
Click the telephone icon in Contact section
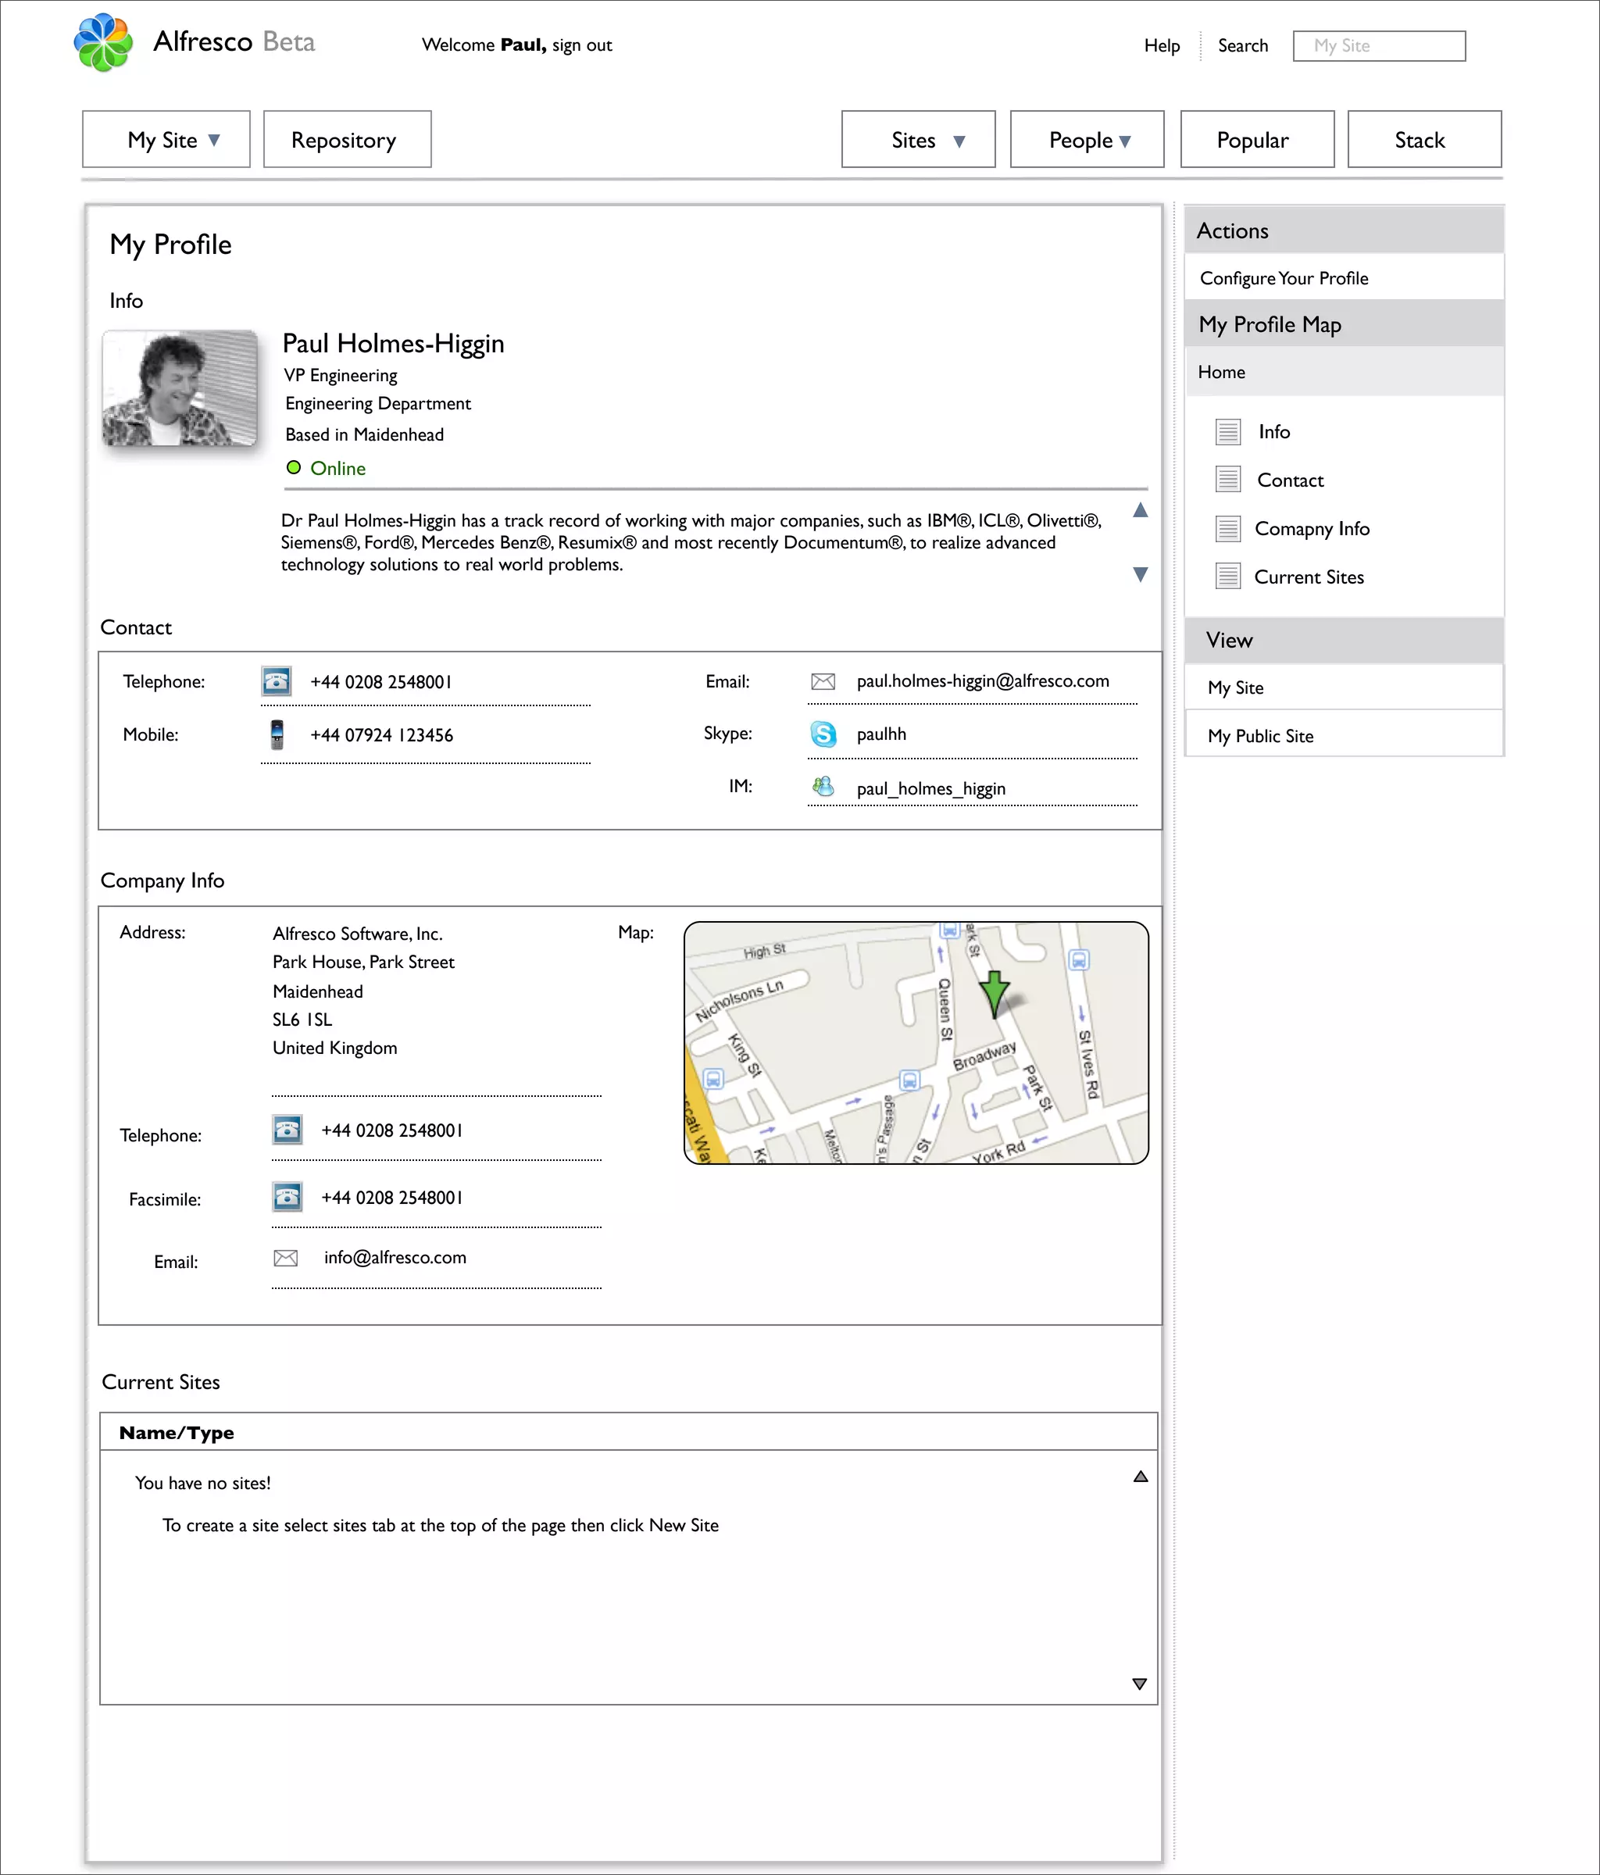276,680
